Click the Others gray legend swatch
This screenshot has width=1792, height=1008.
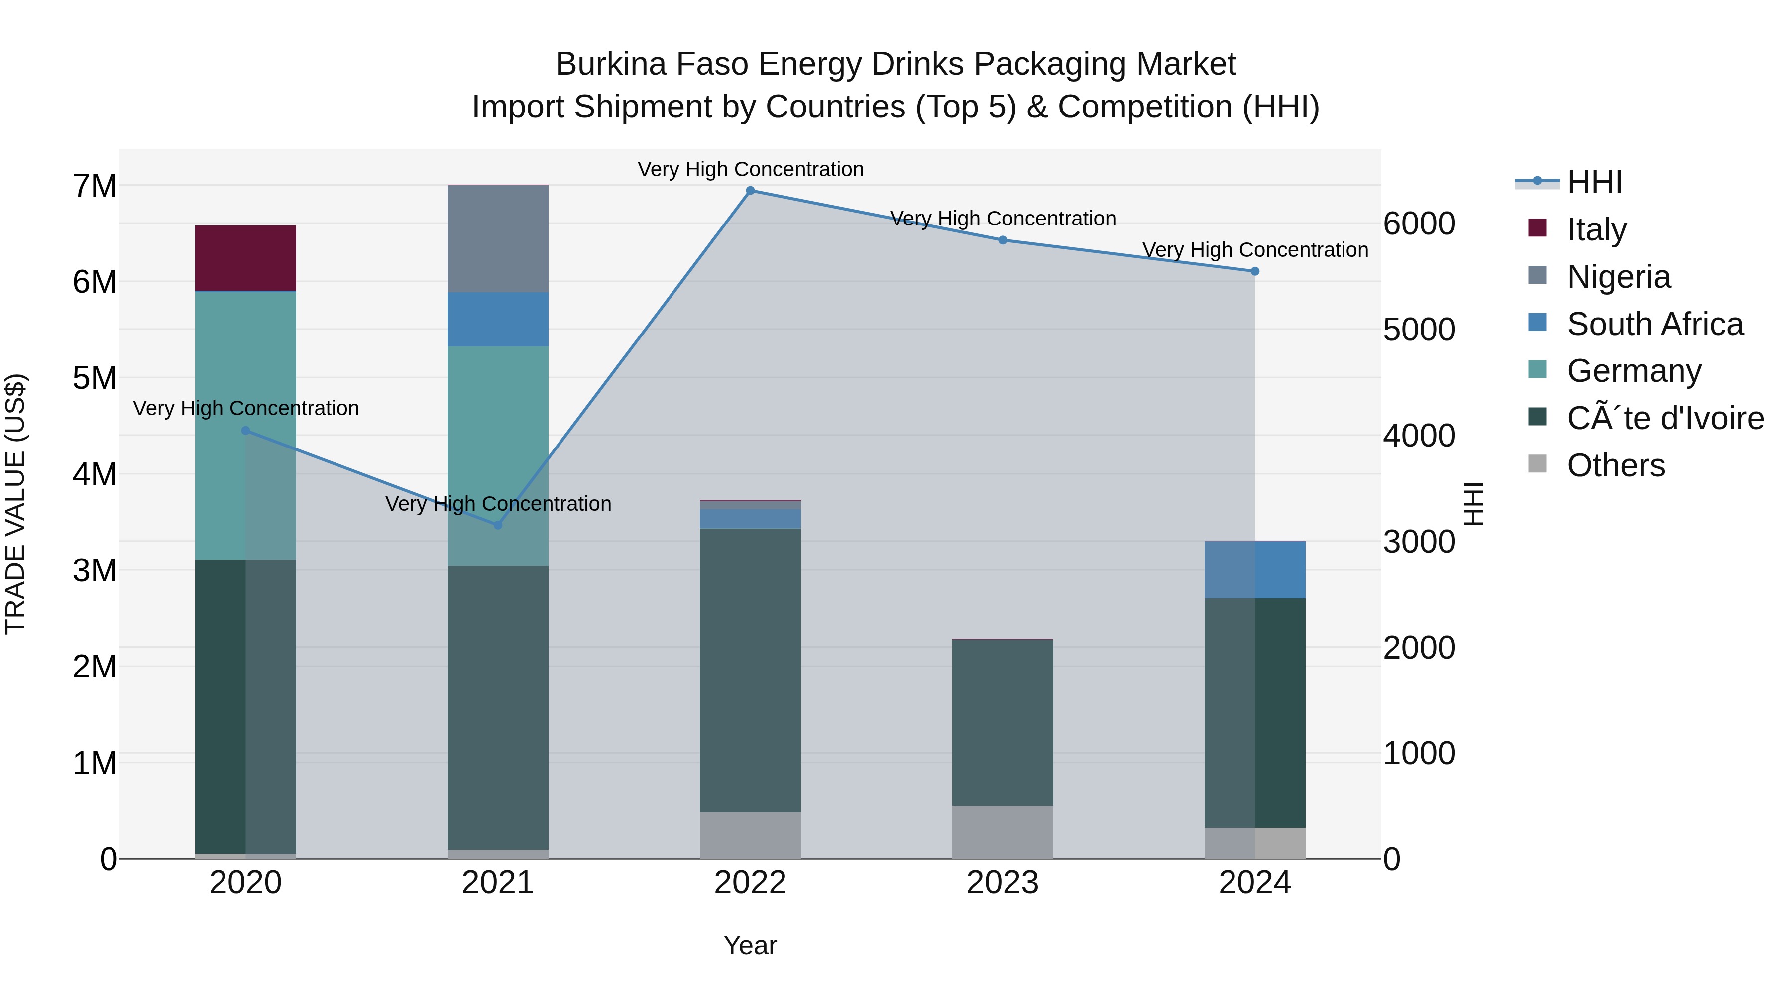coord(1538,464)
